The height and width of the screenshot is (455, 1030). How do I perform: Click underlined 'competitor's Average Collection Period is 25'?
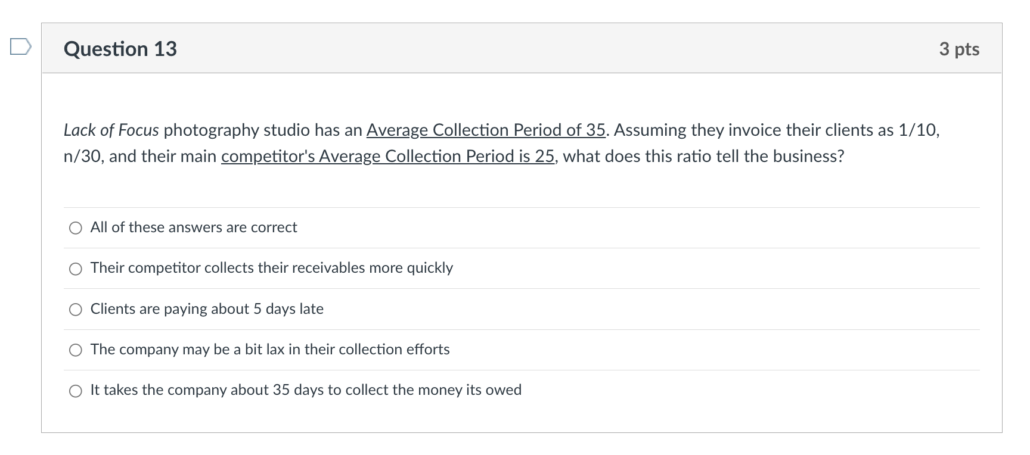tap(387, 156)
